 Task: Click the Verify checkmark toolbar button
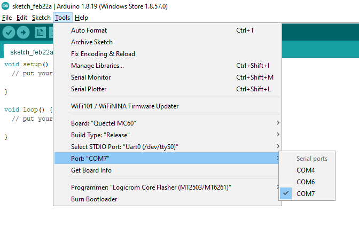coord(9,32)
